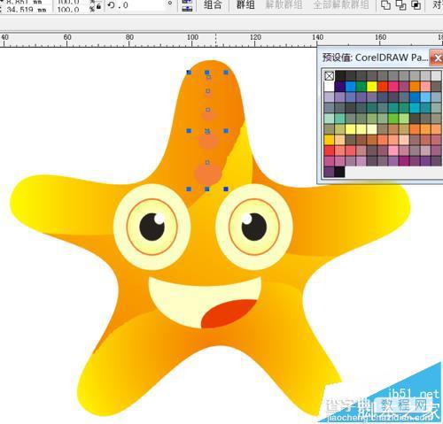Pick the dark indigo swatch beside white

(x=339, y=87)
